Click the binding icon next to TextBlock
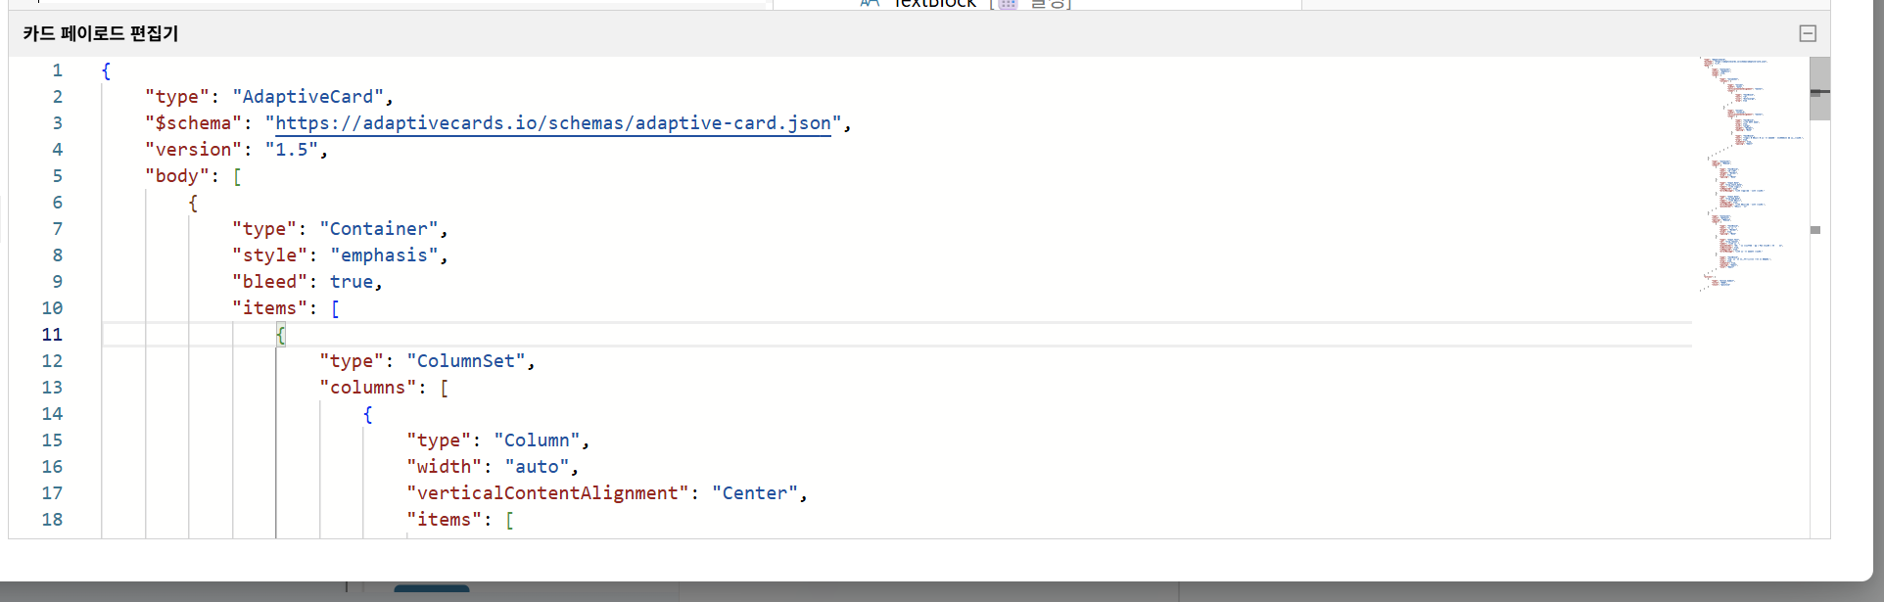Image resolution: width=1884 pixels, height=602 pixels. [1008, 4]
